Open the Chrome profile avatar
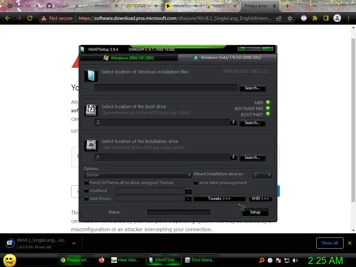This screenshot has height=267, width=356. point(337,18)
